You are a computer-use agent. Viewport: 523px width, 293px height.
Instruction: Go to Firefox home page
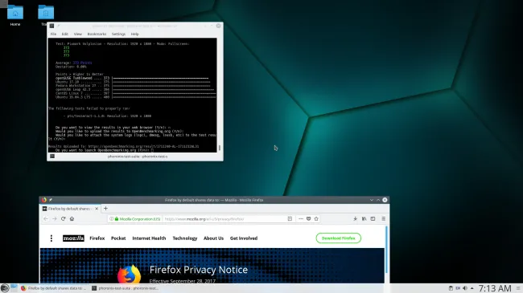(x=72, y=219)
